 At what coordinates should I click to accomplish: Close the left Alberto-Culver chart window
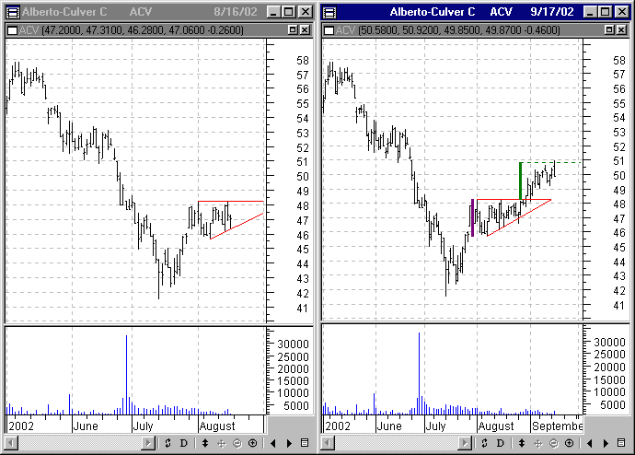coord(305,12)
